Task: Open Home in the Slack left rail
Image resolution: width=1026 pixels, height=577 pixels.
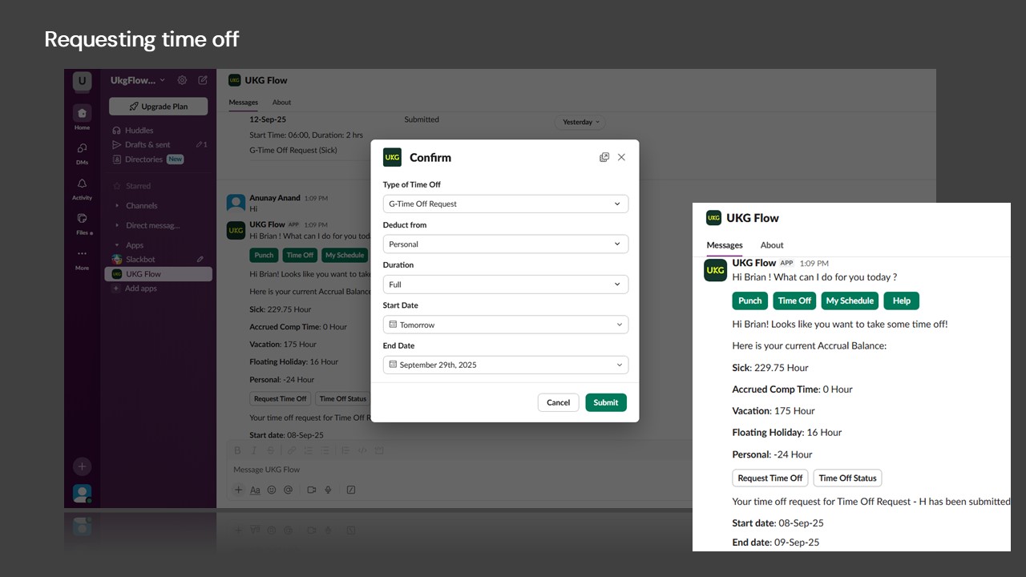Action: point(82,114)
